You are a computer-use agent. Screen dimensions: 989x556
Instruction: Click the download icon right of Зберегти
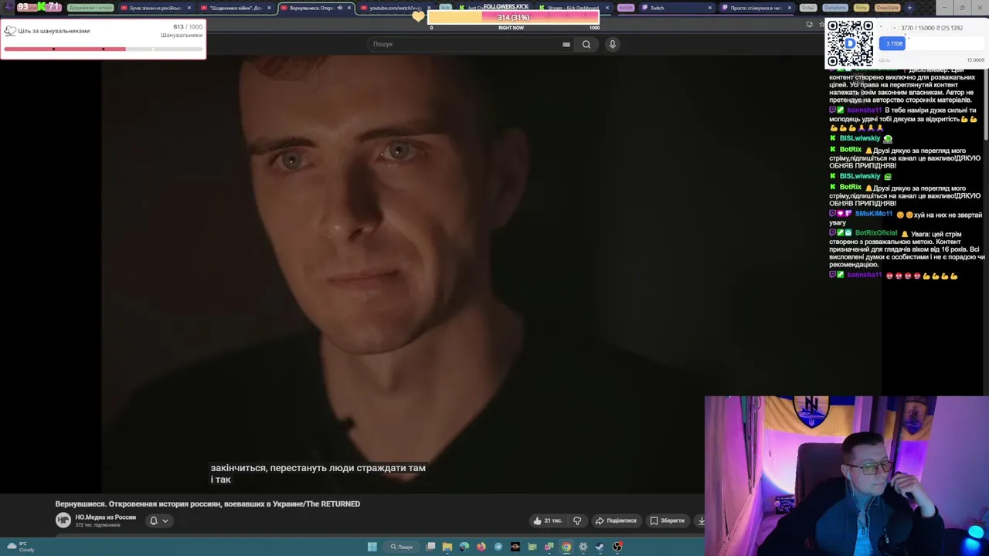point(701,520)
